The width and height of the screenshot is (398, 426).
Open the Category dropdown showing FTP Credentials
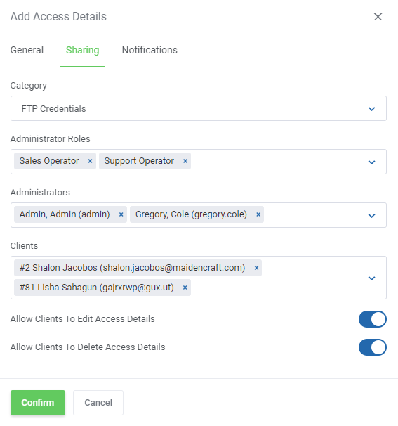click(x=199, y=108)
